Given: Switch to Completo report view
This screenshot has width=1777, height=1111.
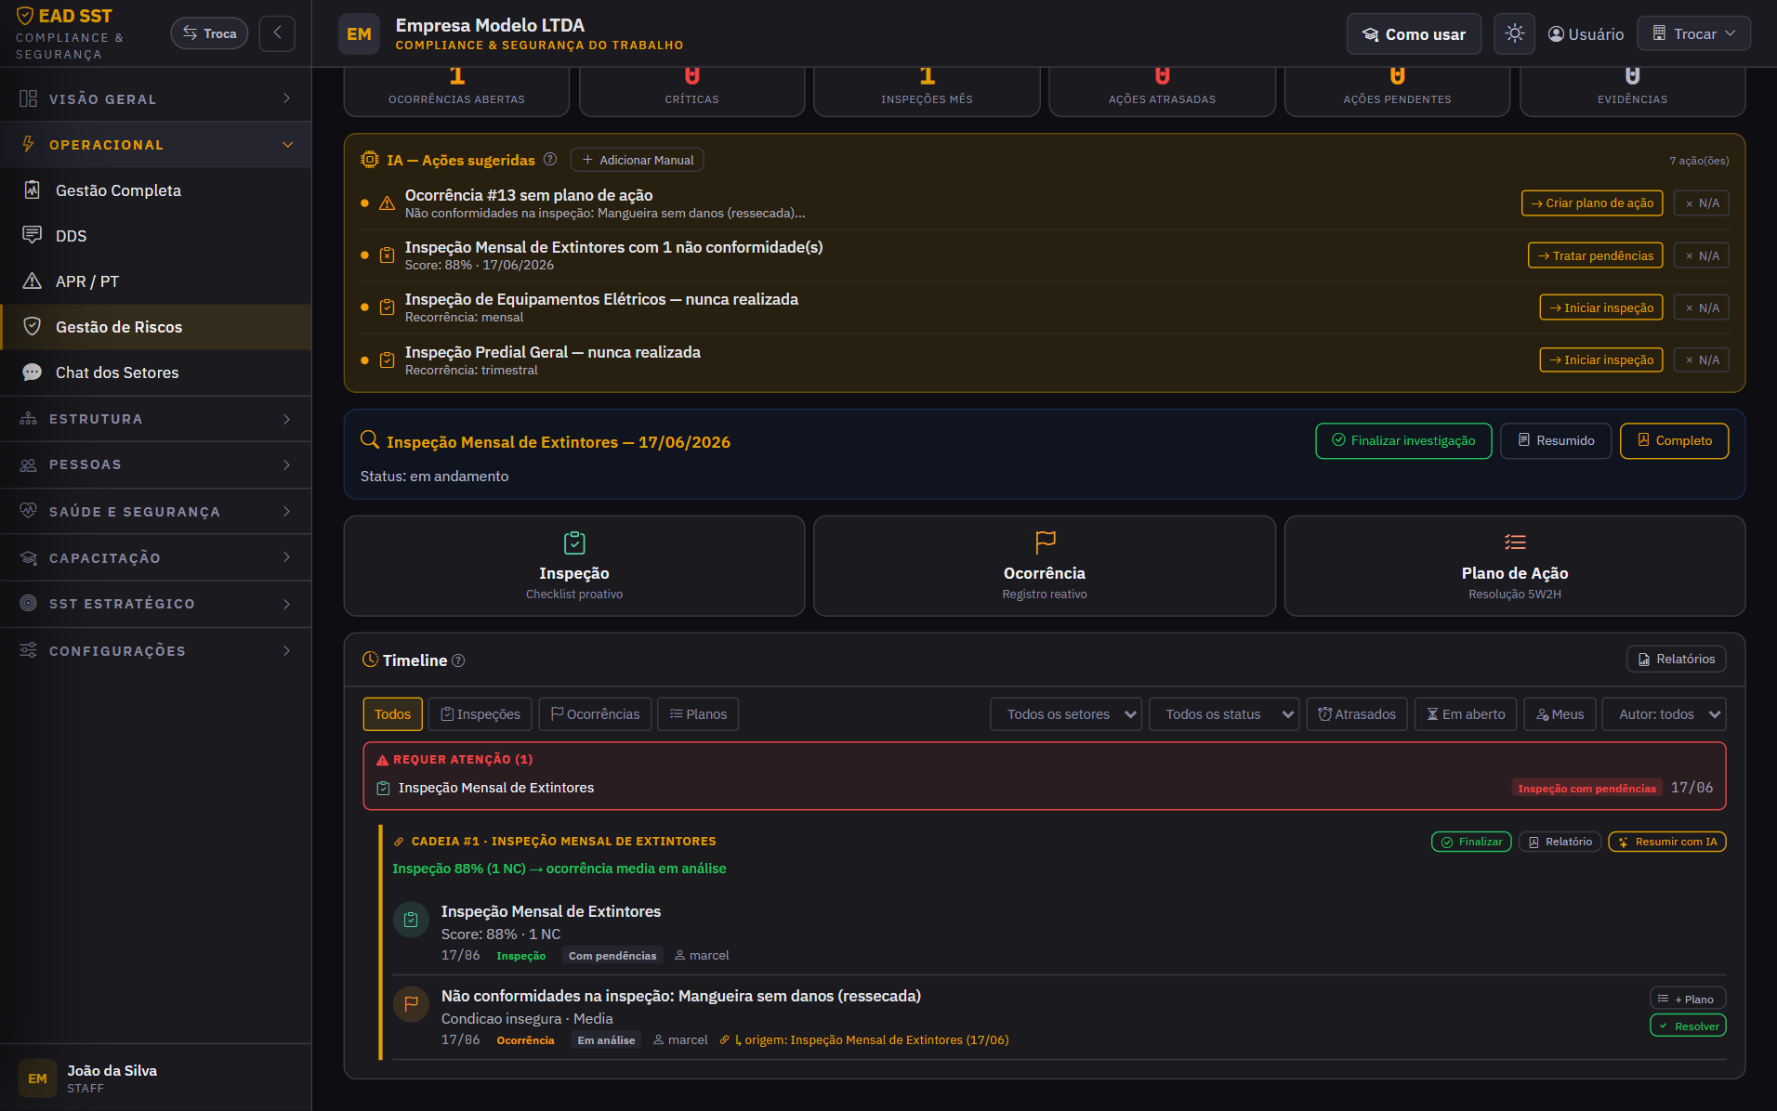Looking at the screenshot, I should pyautogui.click(x=1674, y=440).
